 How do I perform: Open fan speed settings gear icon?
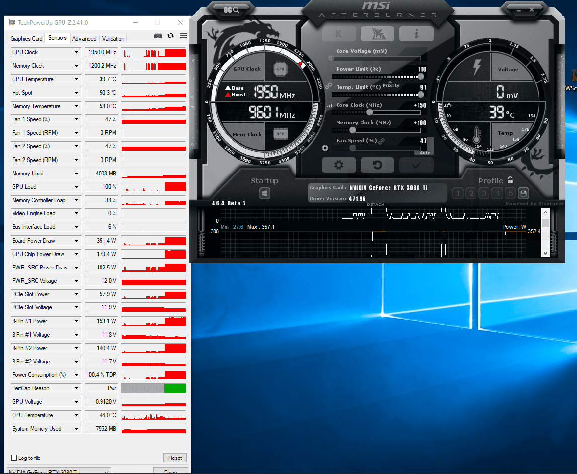[325, 148]
